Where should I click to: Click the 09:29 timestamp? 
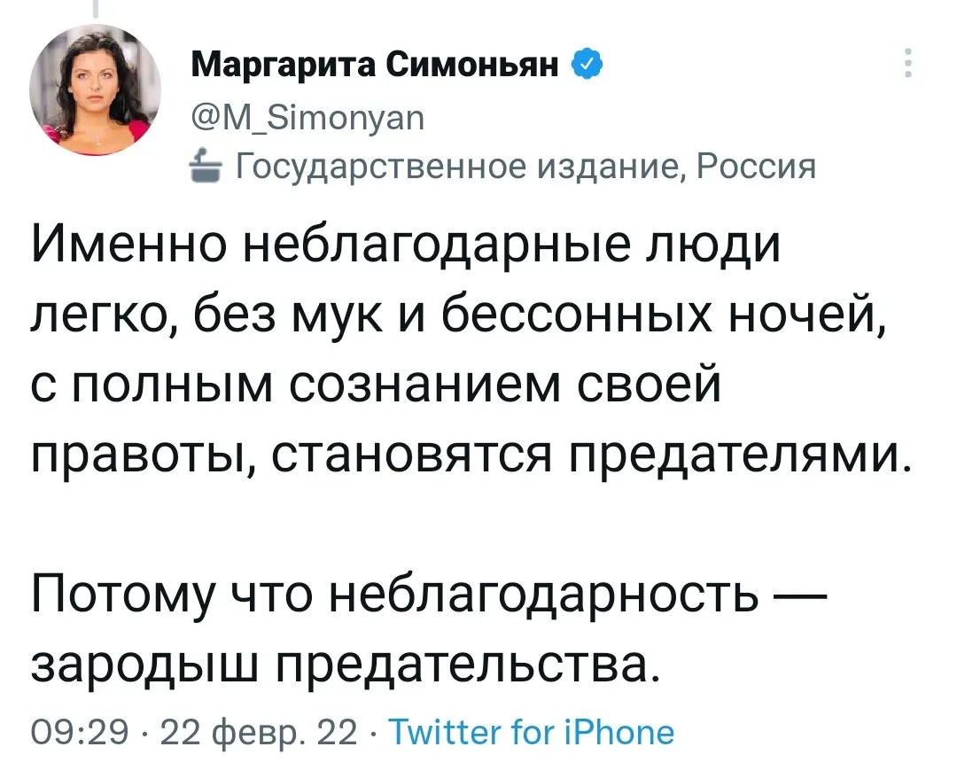(80, 732)
